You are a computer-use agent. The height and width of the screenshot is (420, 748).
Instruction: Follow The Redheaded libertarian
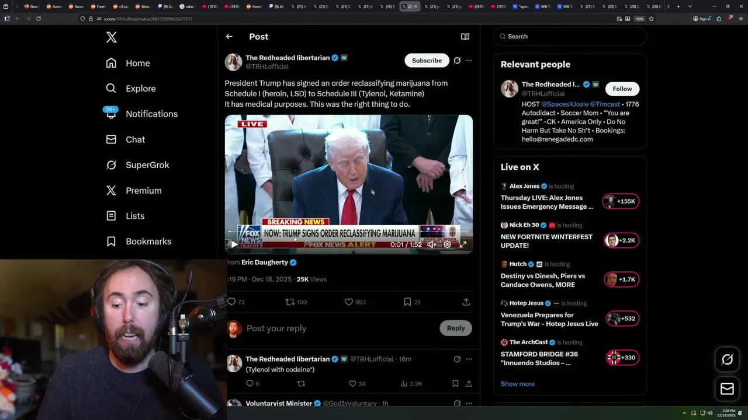point(622,89)
